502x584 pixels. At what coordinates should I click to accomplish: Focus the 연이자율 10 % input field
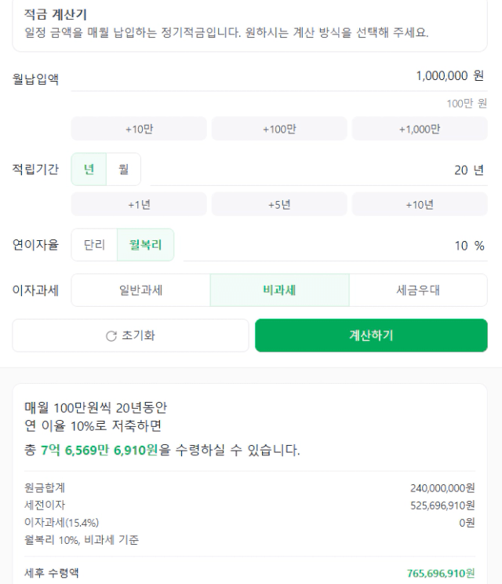click(335, 246)
